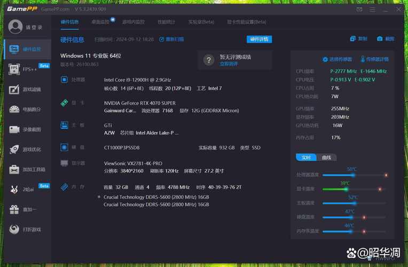Click the processor chip icon
This screenshot has height=267, width=408.
(64, 80)
